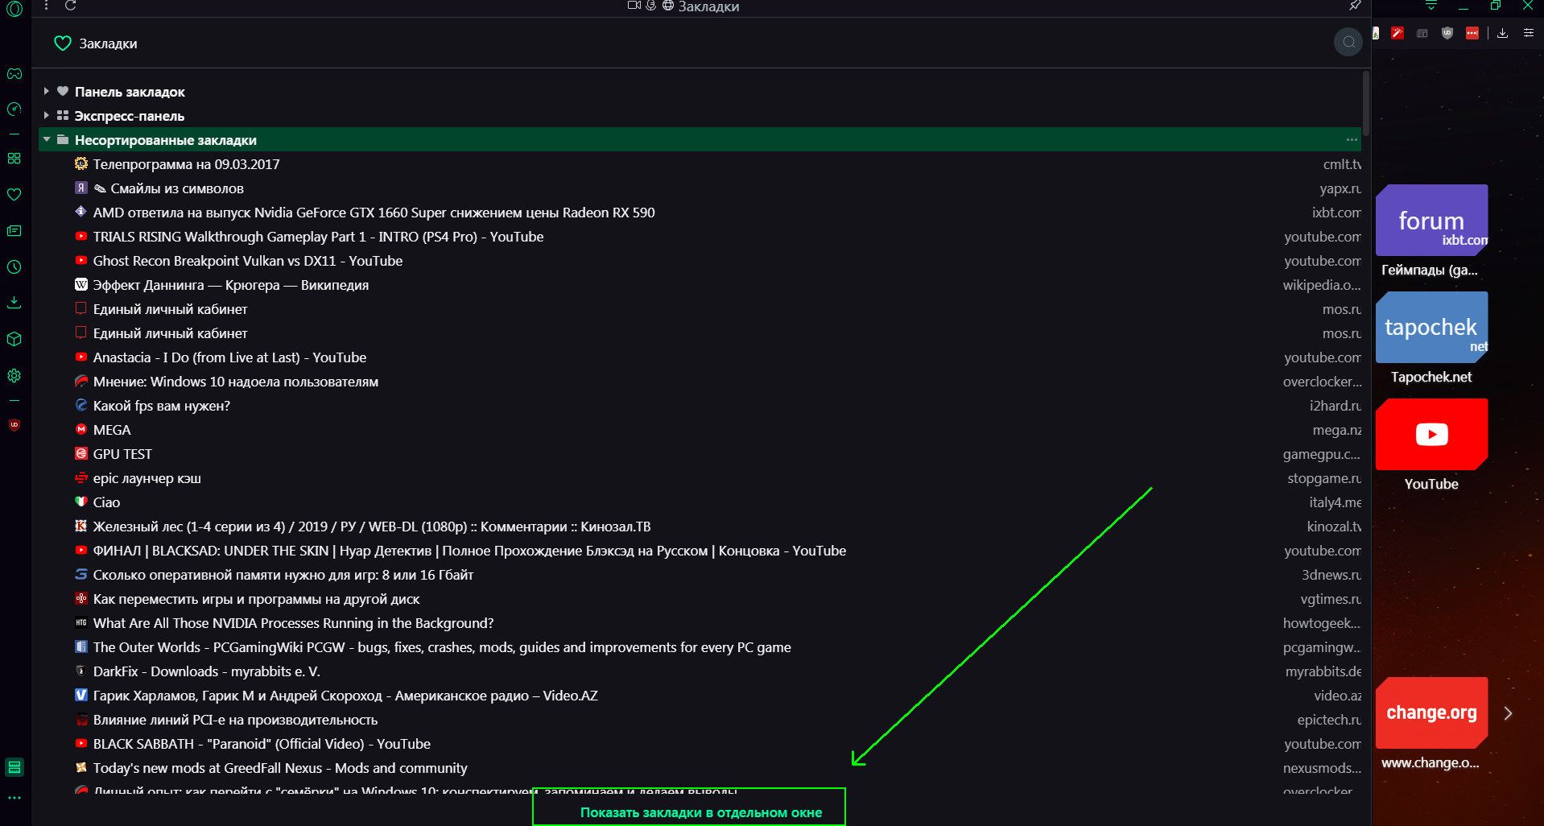
Task: Open the Downloads icon in sidebar
Action: [14, 303]
